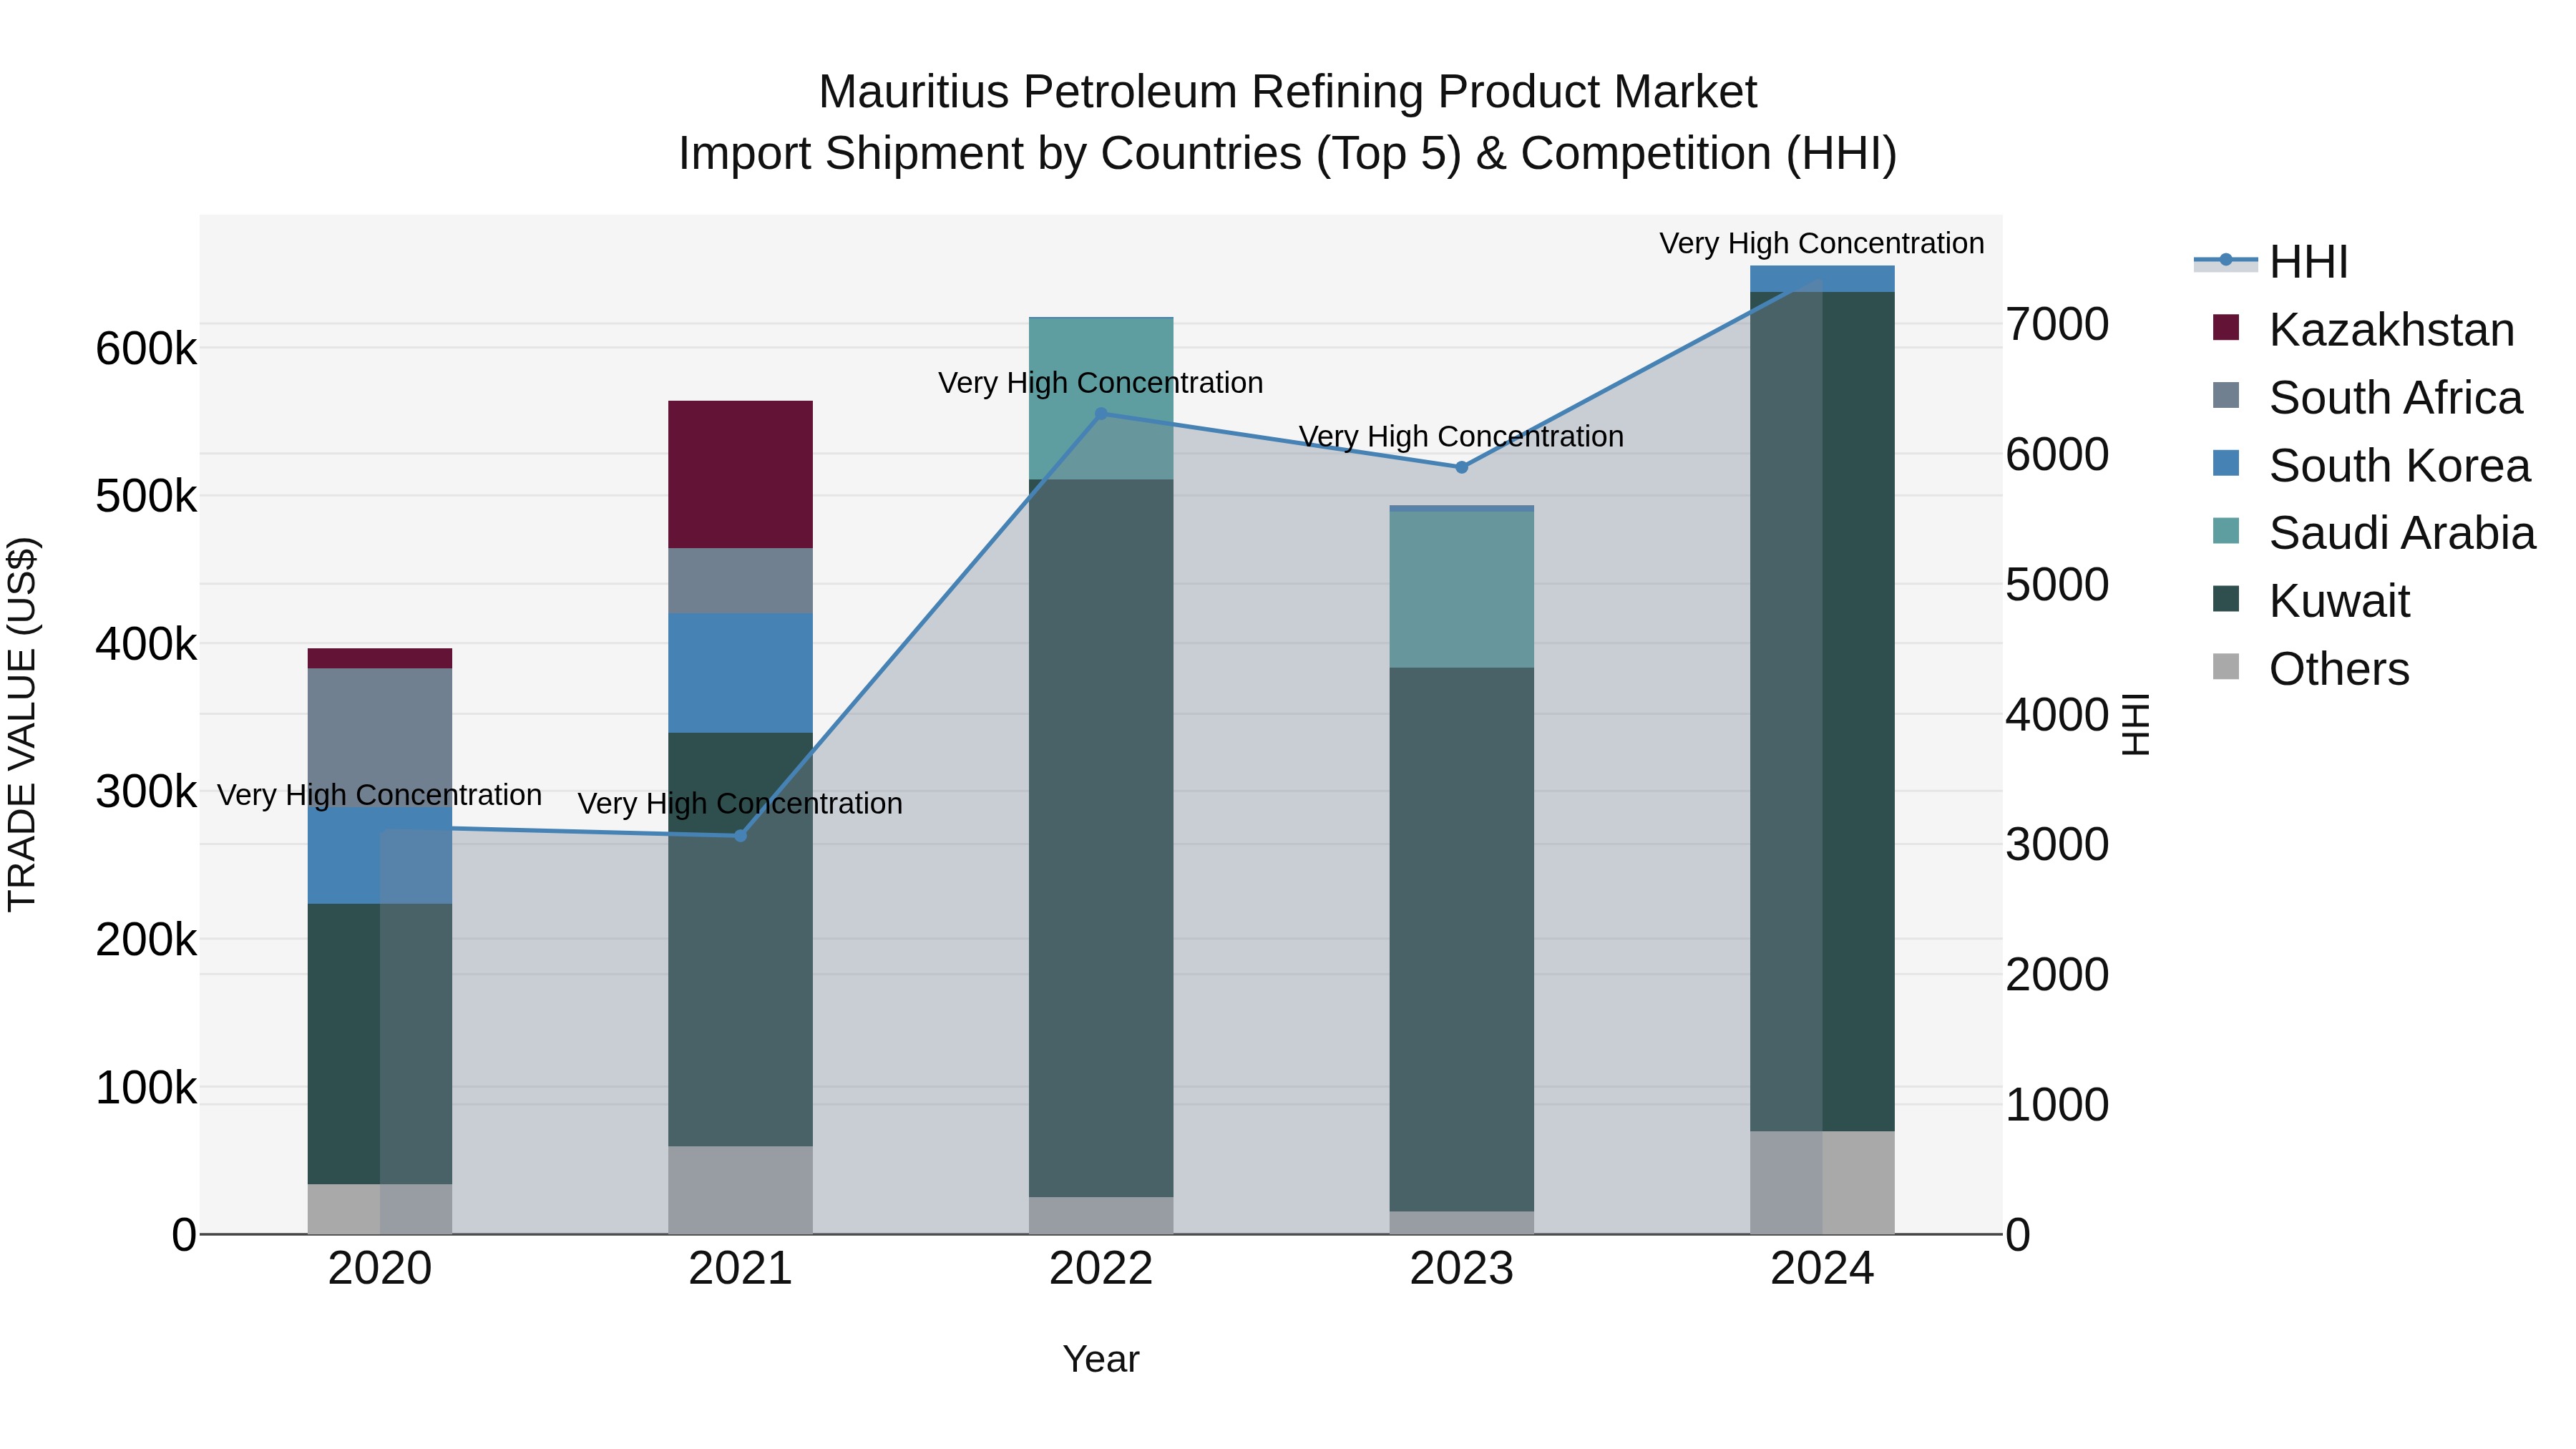Image resolution: width=2576 pixels, height=1449 pixels.
Task: Click the 2023 Very High Concentration annotation
Action: pyautogui.click(x=1461, y=437)
